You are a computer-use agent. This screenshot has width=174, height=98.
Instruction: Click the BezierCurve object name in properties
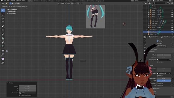155,37
